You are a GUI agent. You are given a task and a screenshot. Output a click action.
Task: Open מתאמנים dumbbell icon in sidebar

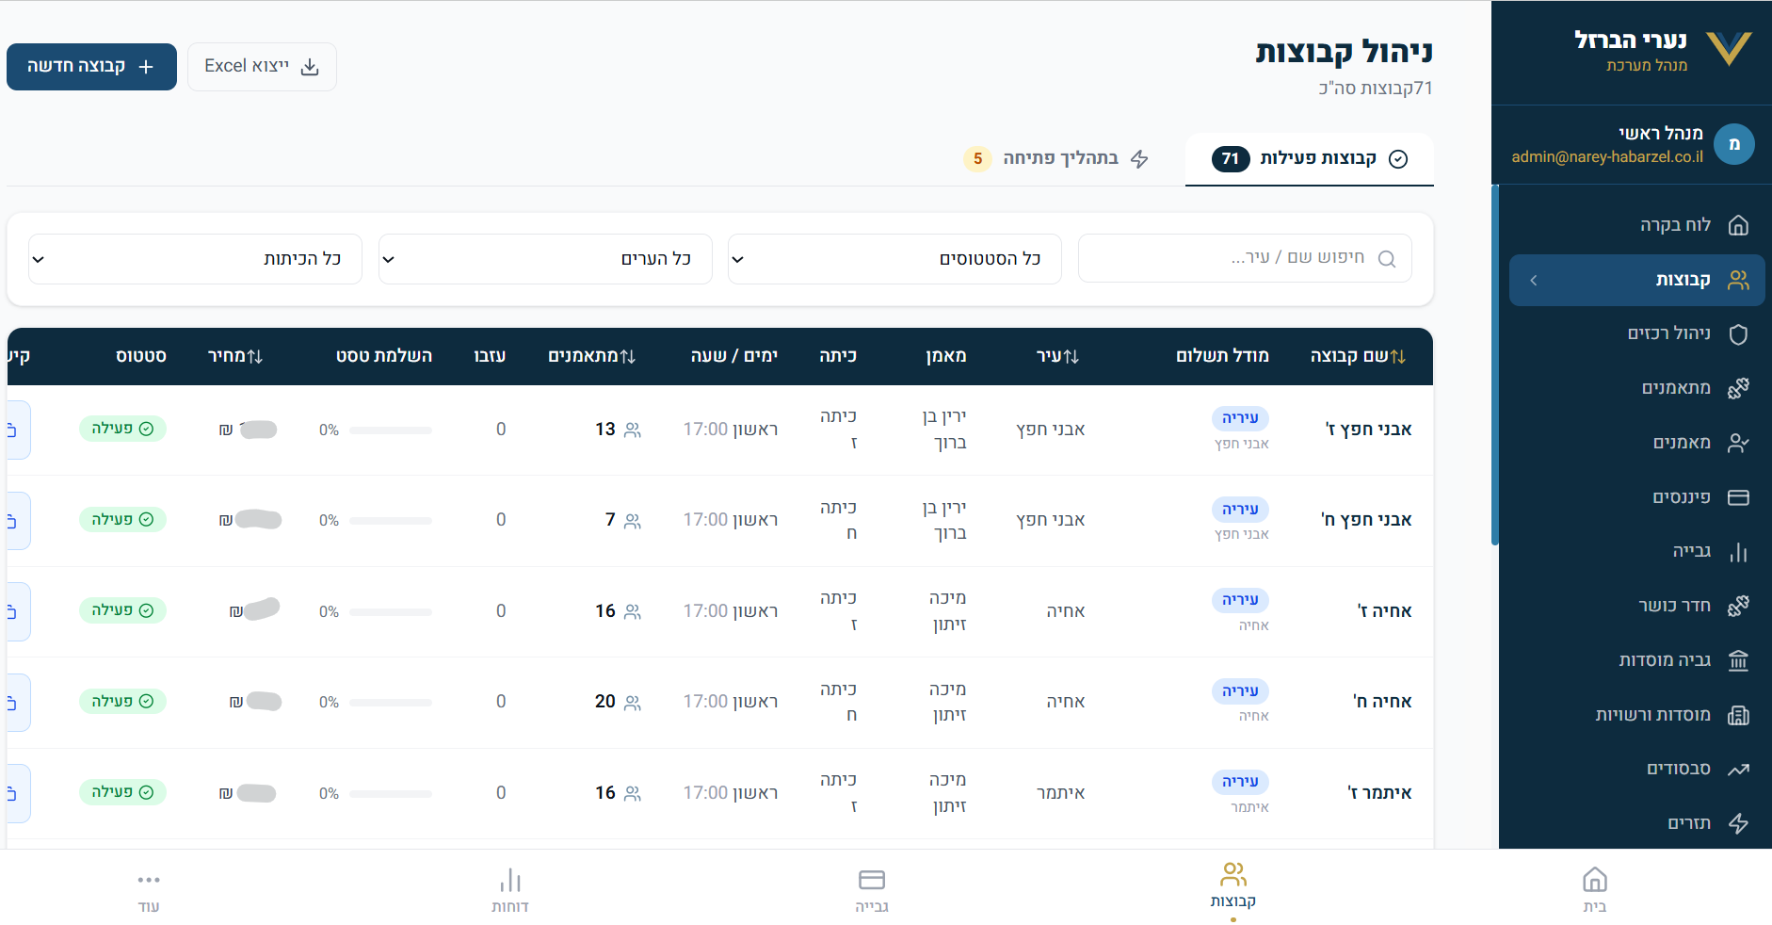coord(1738,388)
